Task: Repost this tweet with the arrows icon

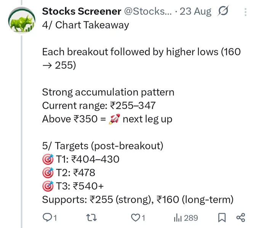Action: (92, 217)
